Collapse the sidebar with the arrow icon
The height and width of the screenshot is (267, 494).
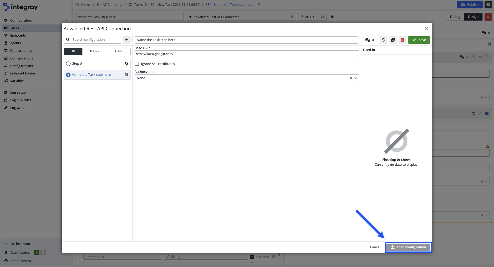coord(72,11)
